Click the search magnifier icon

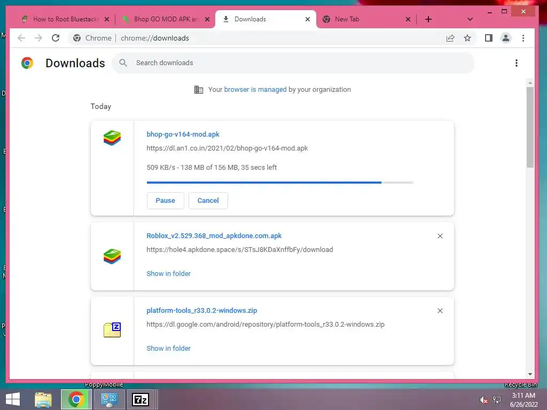(123, 63)
